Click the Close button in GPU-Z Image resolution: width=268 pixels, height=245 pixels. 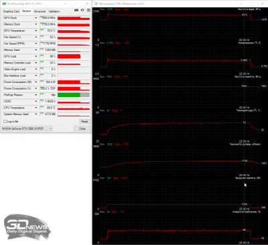point(82,129)
